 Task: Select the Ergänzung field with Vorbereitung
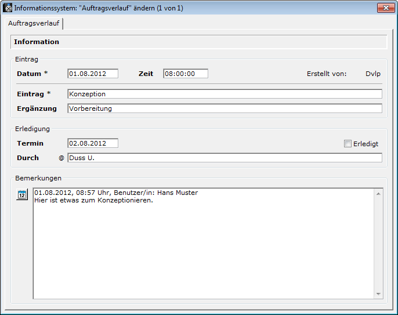225,108
